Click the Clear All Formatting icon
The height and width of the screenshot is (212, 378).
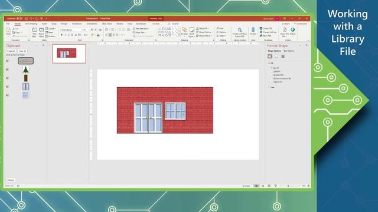[x=100, y=29]
